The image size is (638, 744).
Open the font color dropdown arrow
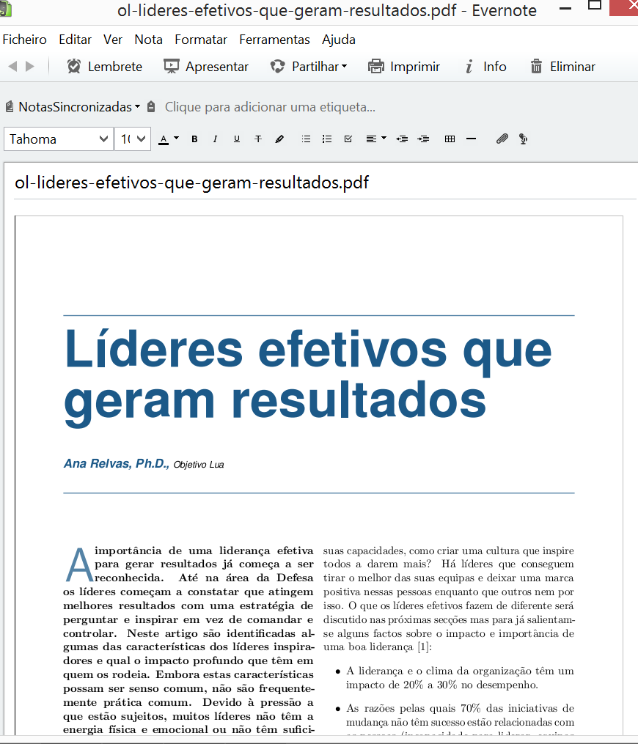click(177, 138)
